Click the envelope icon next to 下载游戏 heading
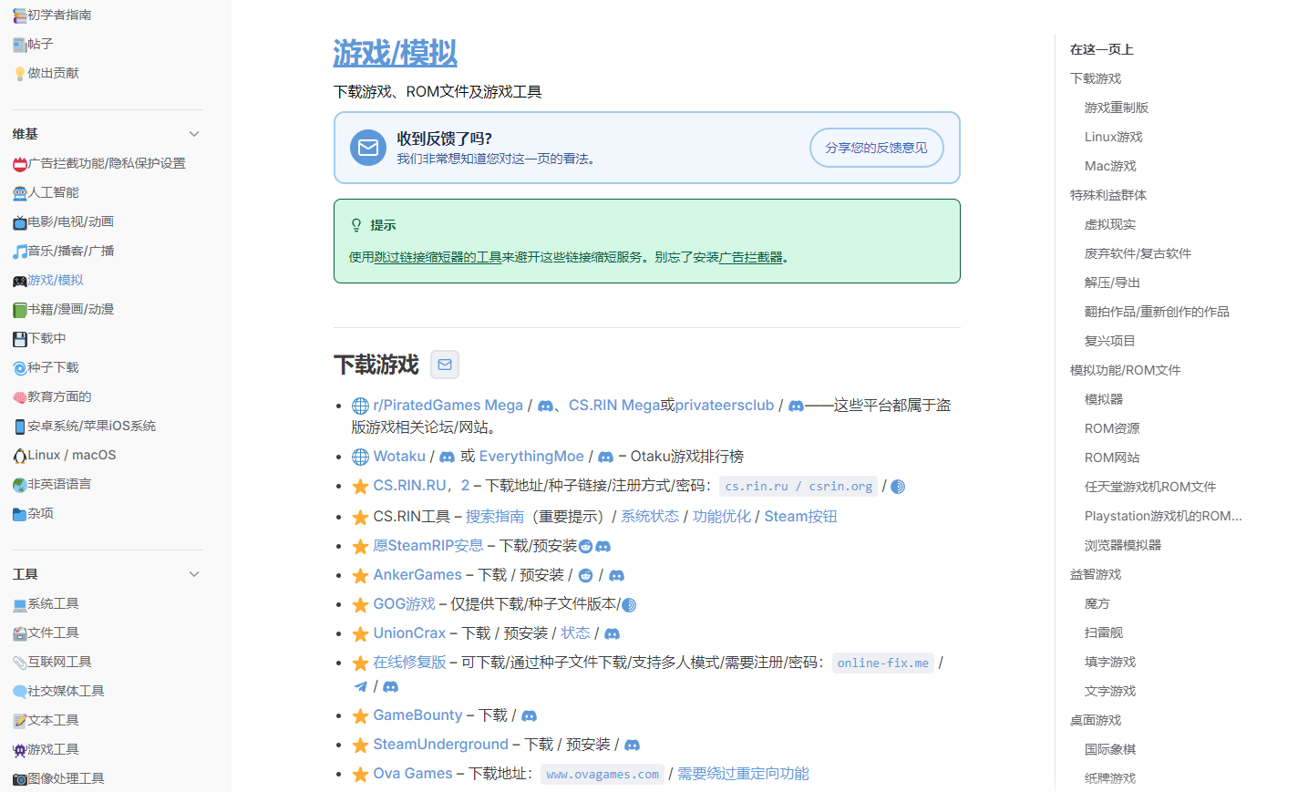This screenshot has height=792, width=1298. point(444,364)
